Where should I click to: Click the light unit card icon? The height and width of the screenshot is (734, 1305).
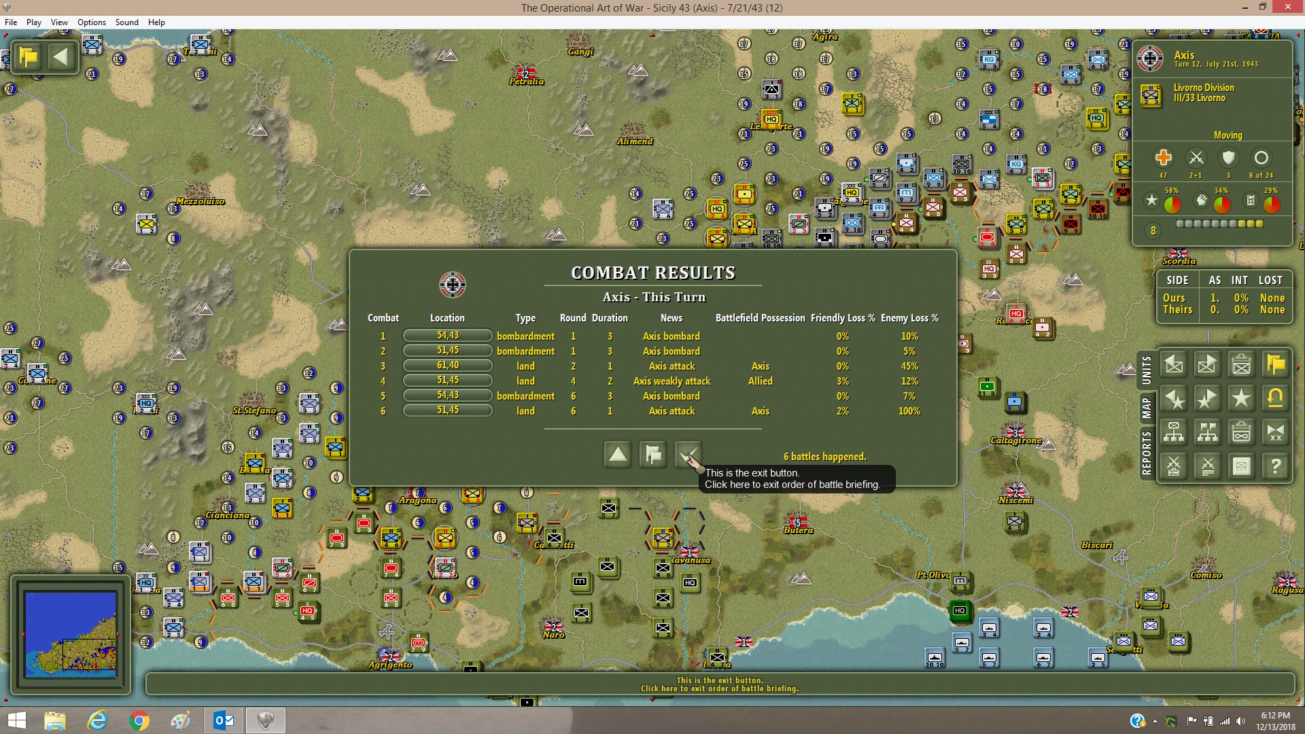1242,466
